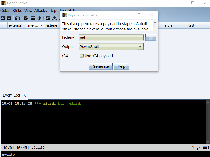Show the target view crosshair icon
The image size is (210, 157).
click(40, 18)
